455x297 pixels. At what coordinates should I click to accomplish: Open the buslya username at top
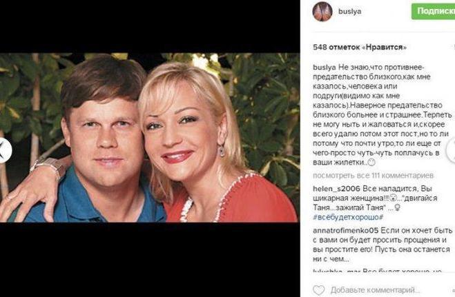coord(349,11)
